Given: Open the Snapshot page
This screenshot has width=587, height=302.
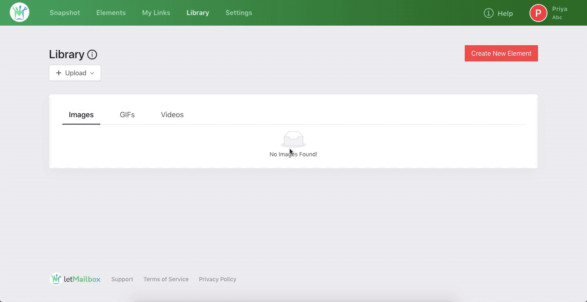Looking at the screenshot, I should [65, 13].
